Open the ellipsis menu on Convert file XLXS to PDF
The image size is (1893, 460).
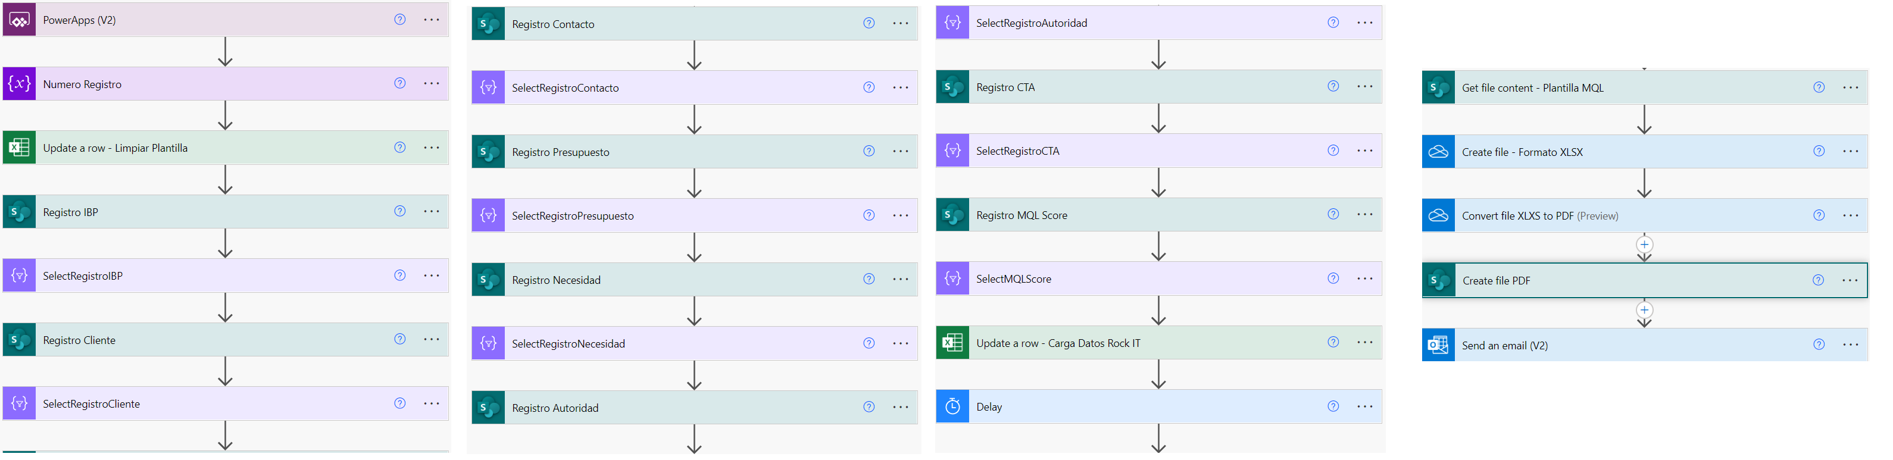coord(1850,215)
